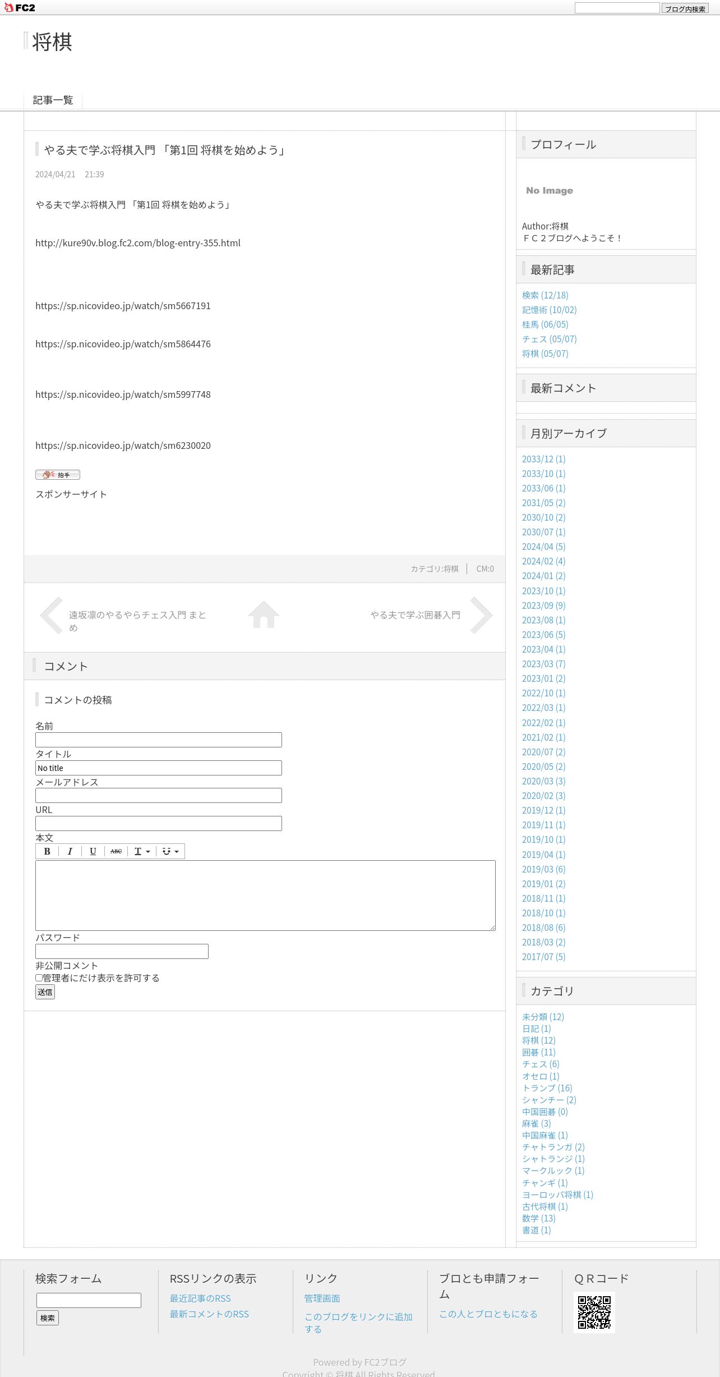Screen dimensions: 720x1377
Task: Click the Powered by FC2ブログ link
Action: coord(359,1362)
